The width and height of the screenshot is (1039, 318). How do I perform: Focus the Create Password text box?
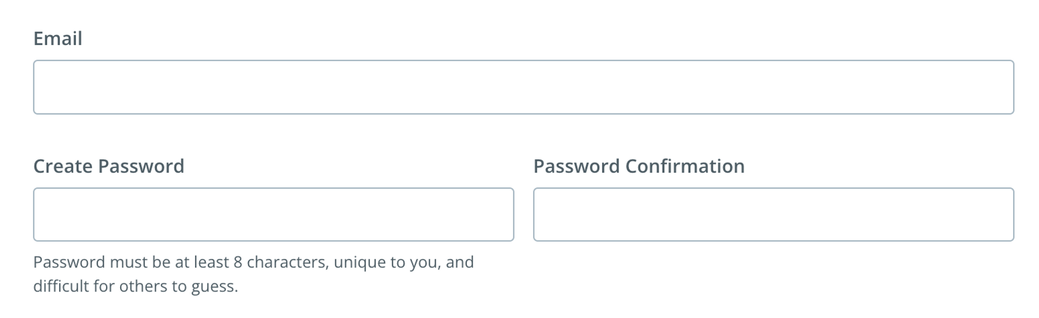tap(273, 214)
